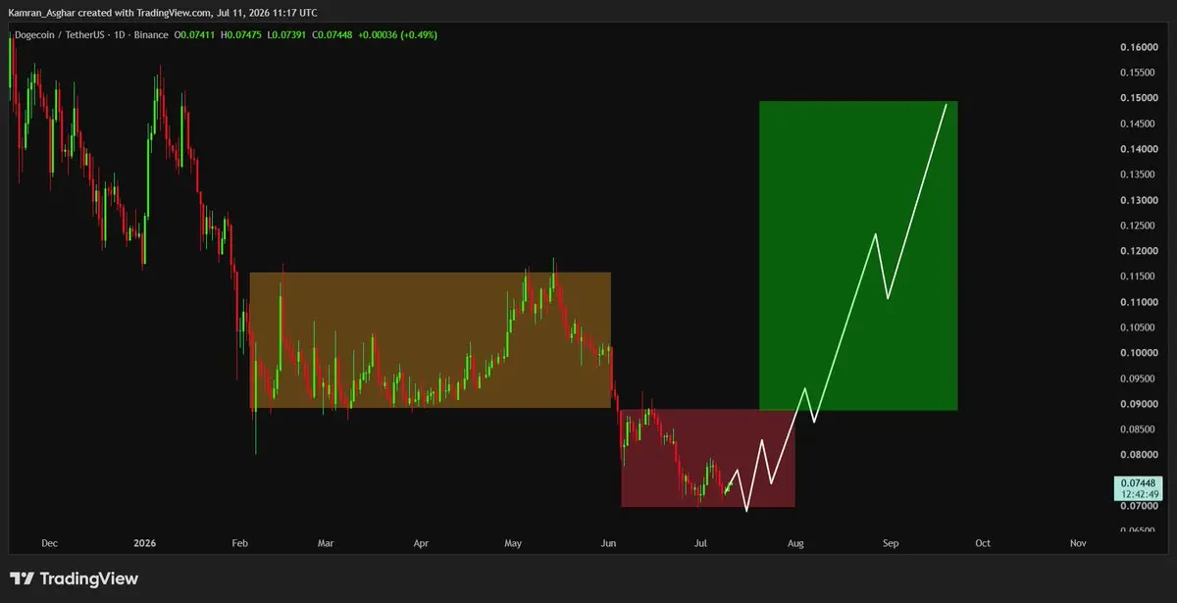Click the Jul label on time axis
1177x603 pixels.
(700, 542)
